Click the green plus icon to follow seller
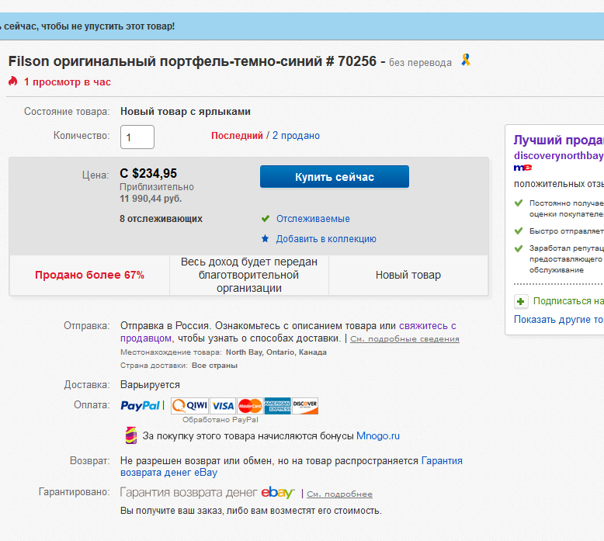Screen dimensions: 604x541 point(520,301)
